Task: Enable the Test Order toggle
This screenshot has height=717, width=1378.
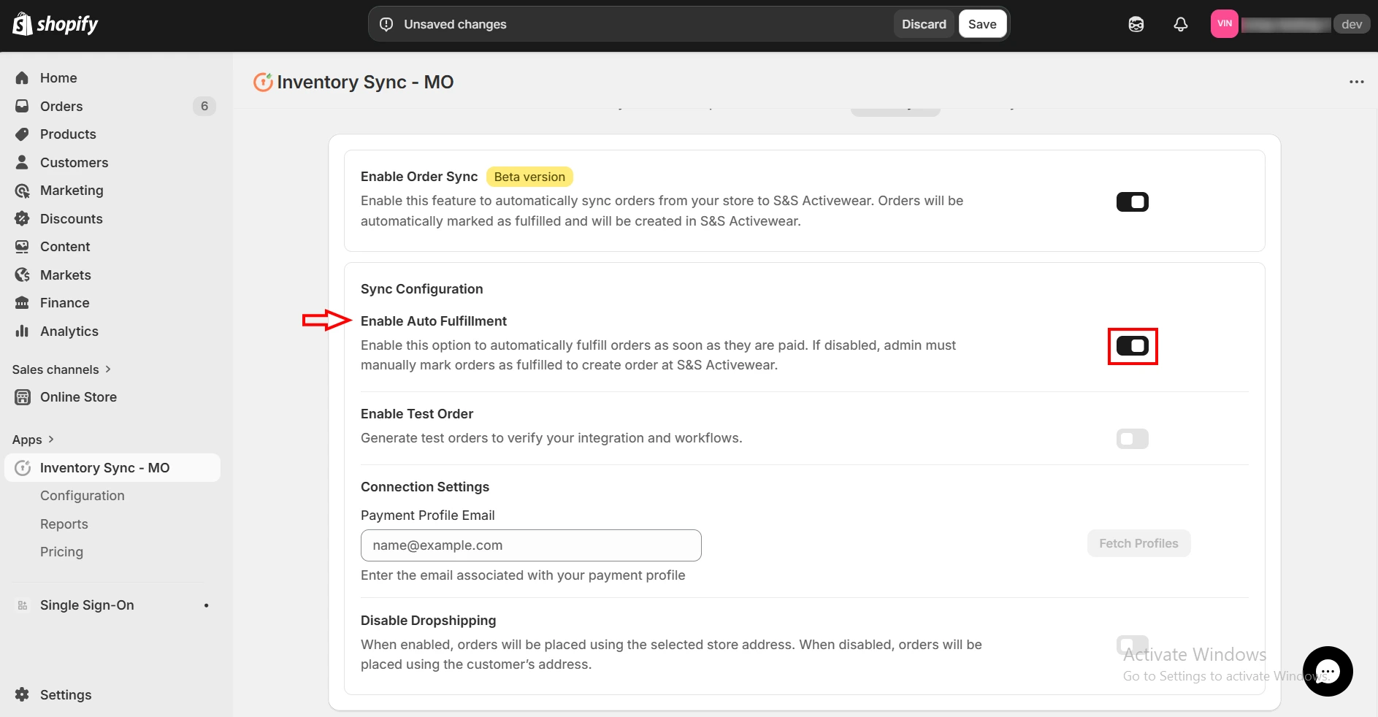Action: tap(1131, 438)
